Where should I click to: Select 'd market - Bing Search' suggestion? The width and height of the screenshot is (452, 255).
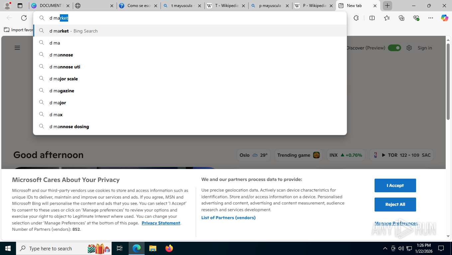coord(190,31)
